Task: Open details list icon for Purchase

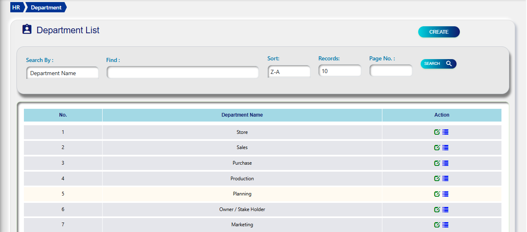Action: [x=445, y=163]
